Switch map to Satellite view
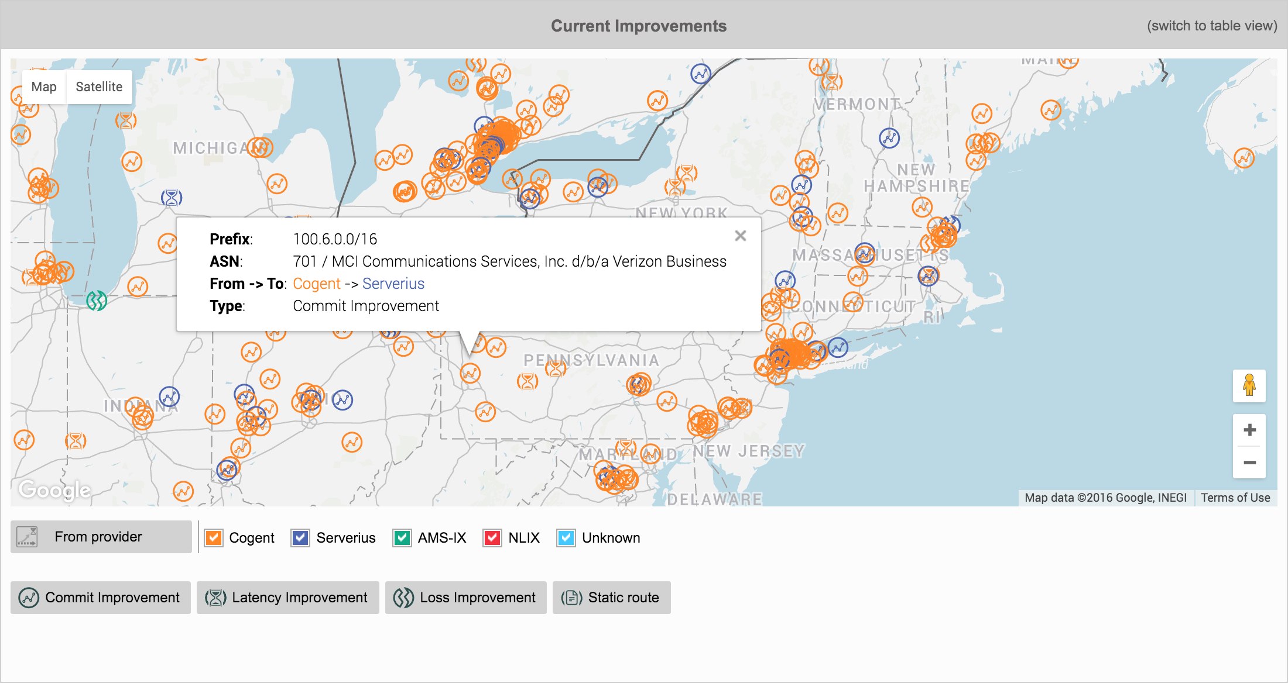 click(x=99, y=87)
